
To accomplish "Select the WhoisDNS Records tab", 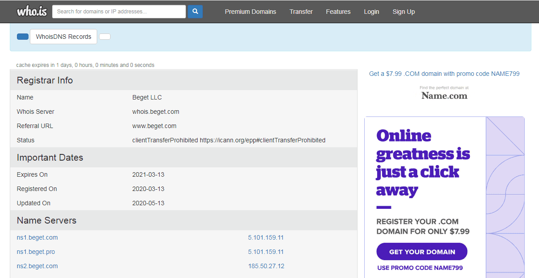I will (x=63, y=37).
